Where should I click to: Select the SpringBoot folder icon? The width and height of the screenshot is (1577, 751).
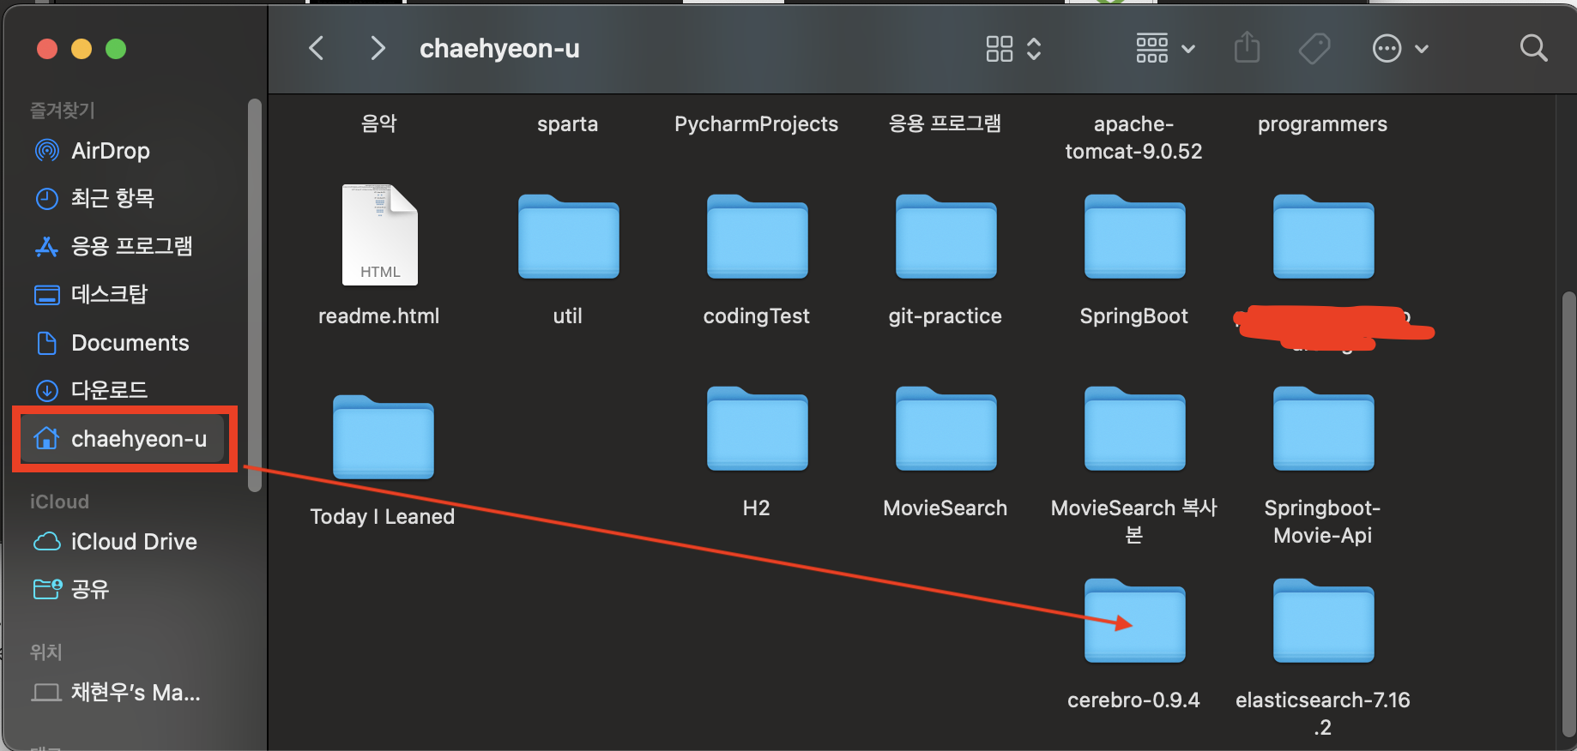[x=1134, y=237]
